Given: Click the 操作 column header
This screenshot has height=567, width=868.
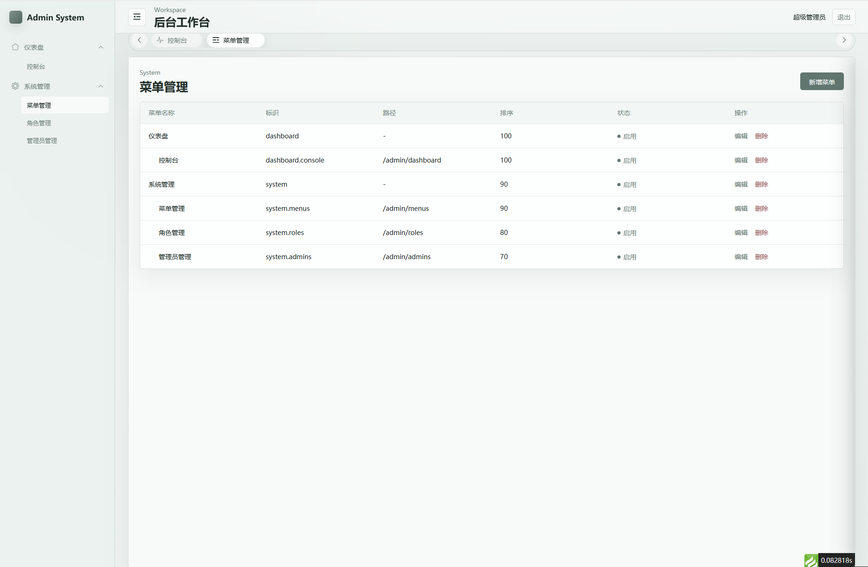Looking at the screenshot, I should (x=741, y=113).
